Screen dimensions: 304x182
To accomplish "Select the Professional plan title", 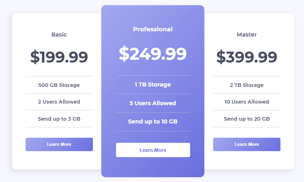I will pos(153,29).
